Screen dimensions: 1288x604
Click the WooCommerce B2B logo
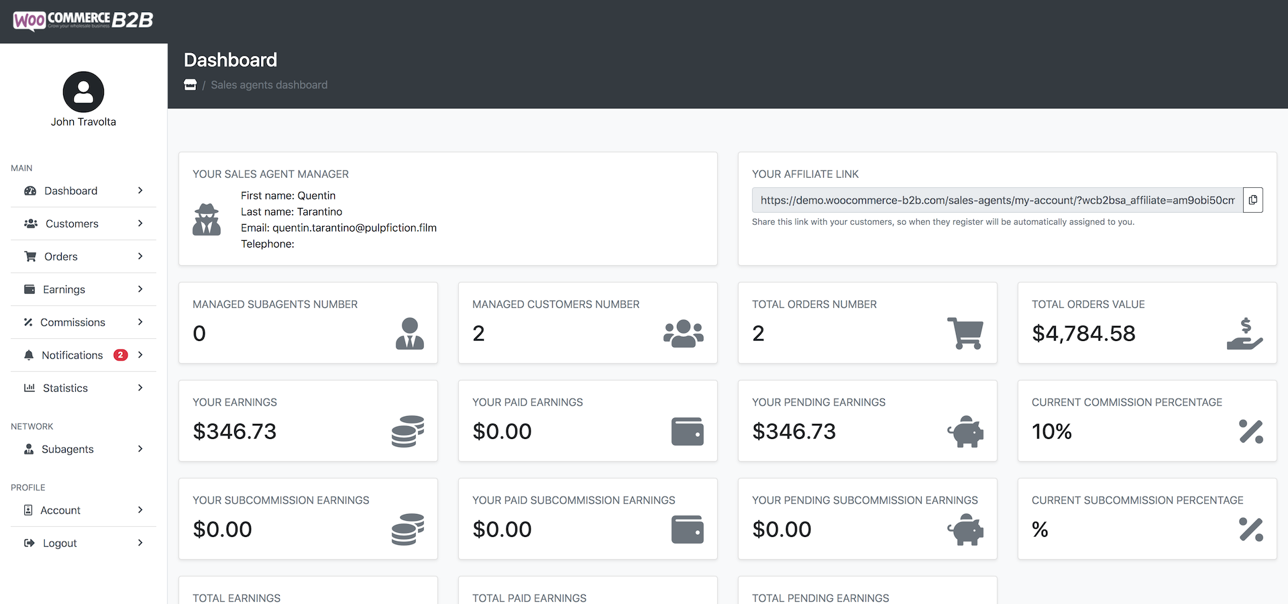click(83, 20)
